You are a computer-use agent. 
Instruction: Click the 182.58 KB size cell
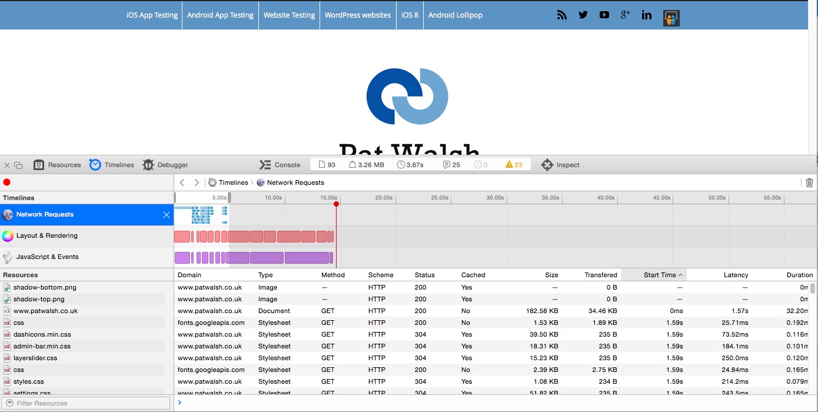pyautogui.click(x=542, y=311)
